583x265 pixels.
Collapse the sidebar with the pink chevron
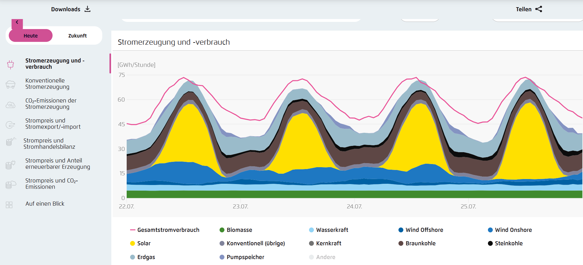point(17,22)
